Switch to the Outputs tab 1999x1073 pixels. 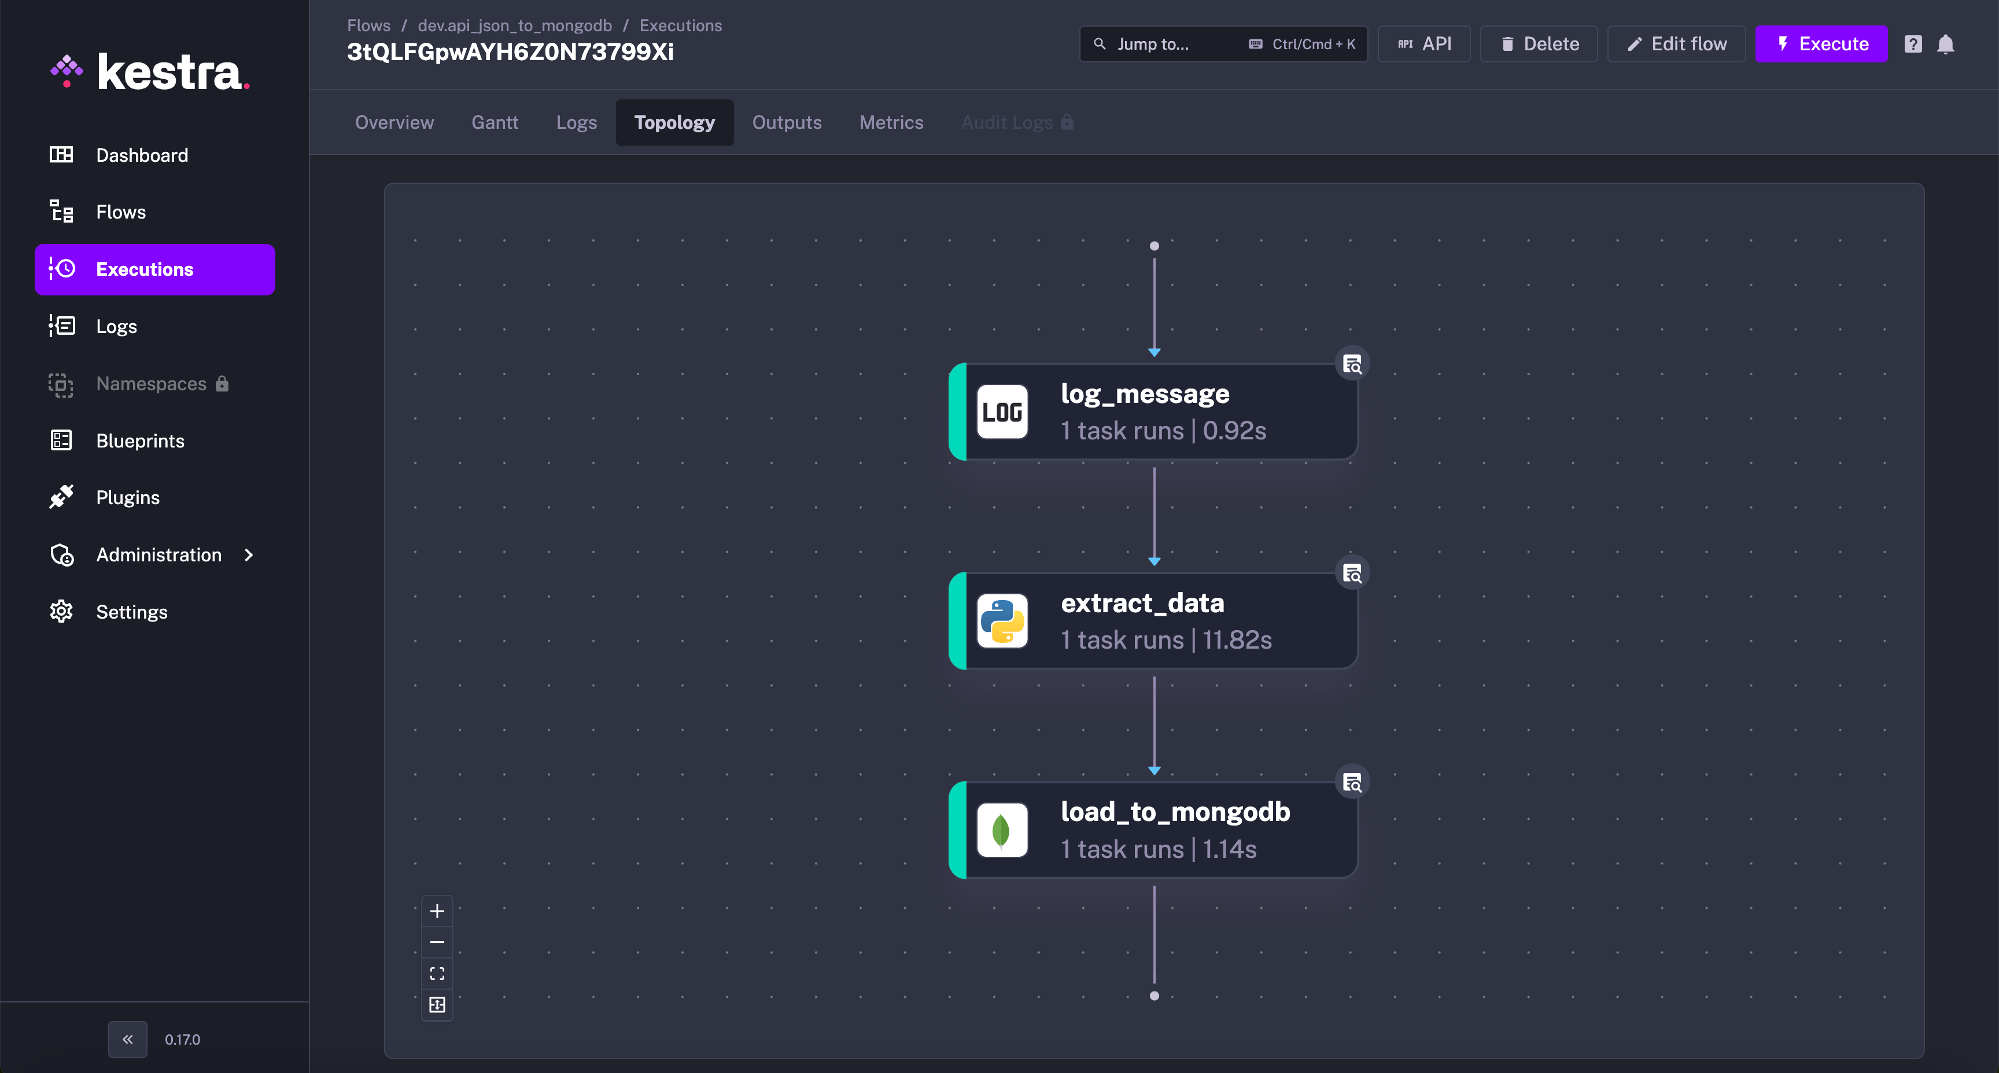tap(786, 122)
